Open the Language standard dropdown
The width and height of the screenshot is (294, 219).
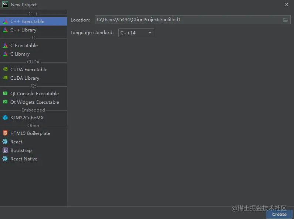click(x=136, y=33)
